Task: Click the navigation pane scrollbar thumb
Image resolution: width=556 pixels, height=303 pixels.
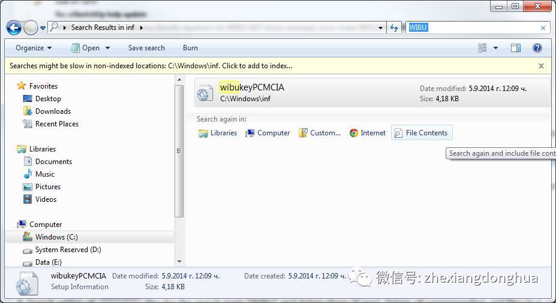Action: point(179,151)
